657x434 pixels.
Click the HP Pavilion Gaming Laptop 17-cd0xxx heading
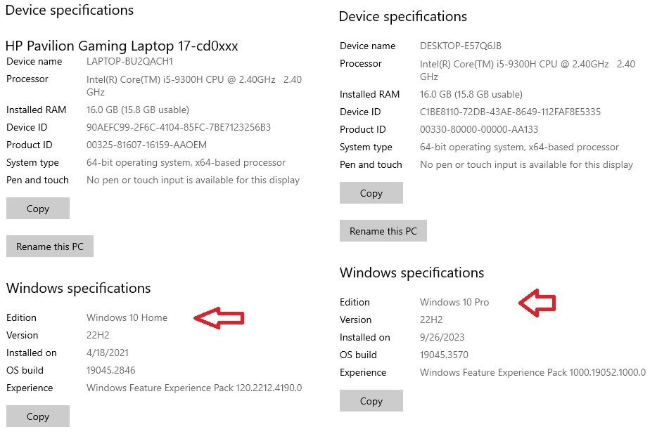(x=122, y=46)
